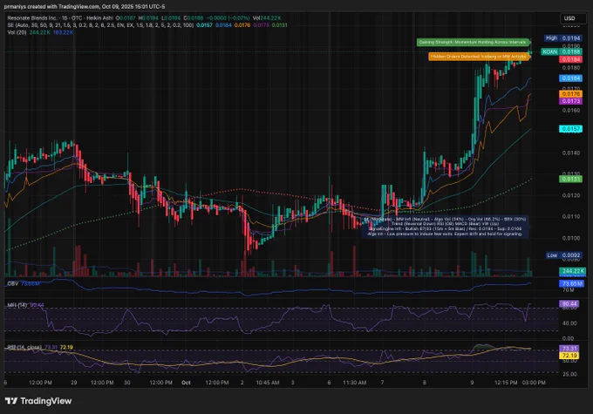Click the blue 0.0184 axis label
Viewport: 593px width, 414px height.
[x=570, y=78]
